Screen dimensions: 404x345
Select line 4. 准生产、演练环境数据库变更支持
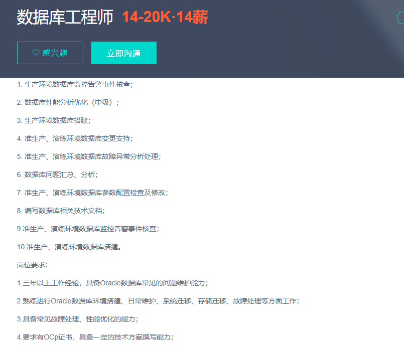75,138
